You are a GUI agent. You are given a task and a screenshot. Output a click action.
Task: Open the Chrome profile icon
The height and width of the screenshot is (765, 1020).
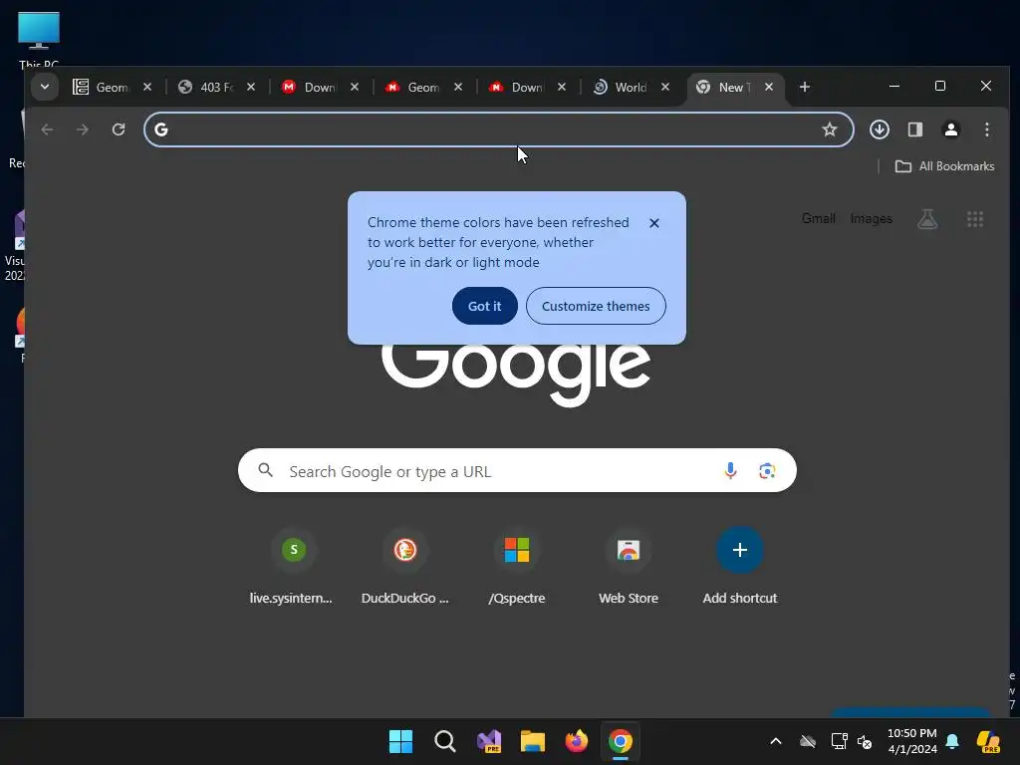pyautogui.click(x=951, y=129)
